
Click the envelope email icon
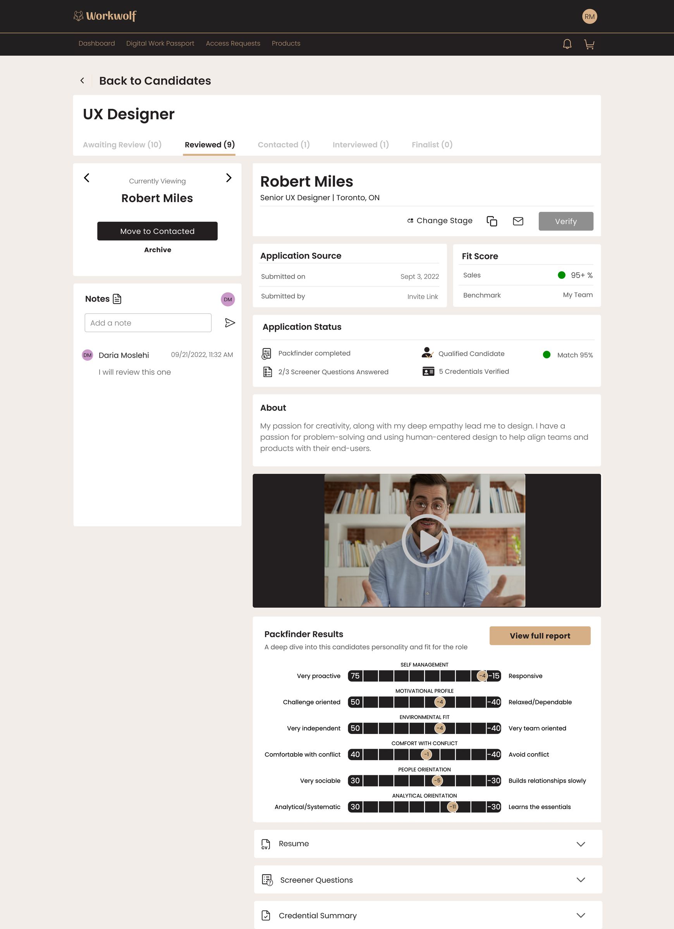click(518, 221)
